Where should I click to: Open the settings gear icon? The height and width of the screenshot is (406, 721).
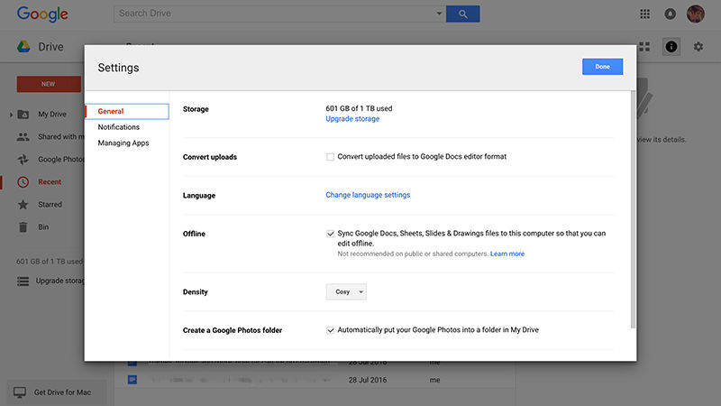coord(698,47)
